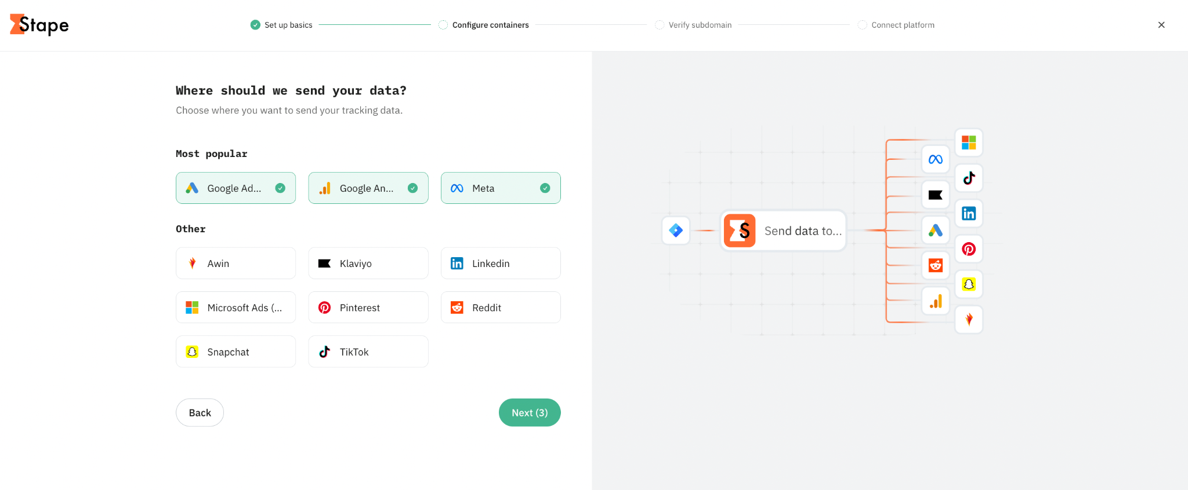Click the green checkmark on Meta card
1188x490 pixels.
(x=545, y=188)
